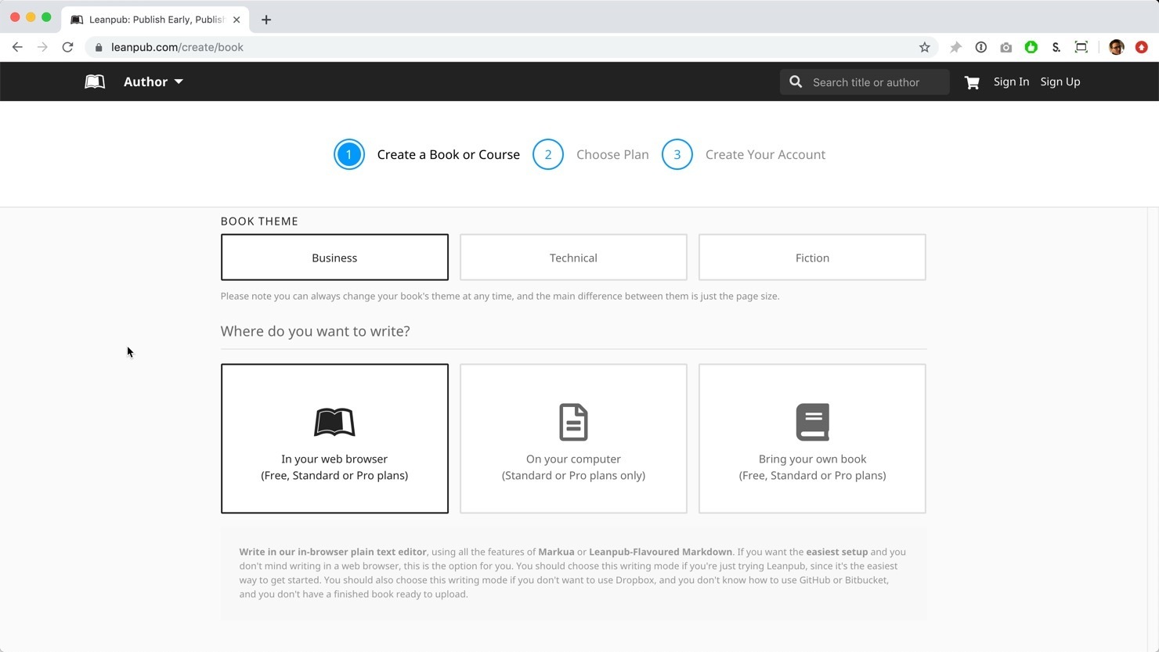Go back to the previous page

point(17,47)
